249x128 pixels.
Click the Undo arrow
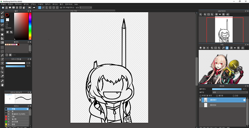pyautogui.click(x=29, y=8)
